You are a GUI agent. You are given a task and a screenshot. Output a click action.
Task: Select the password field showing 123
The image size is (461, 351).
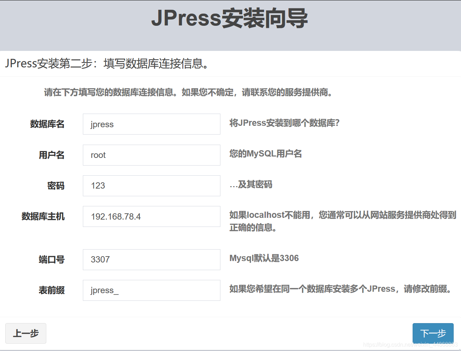[151, 186]
